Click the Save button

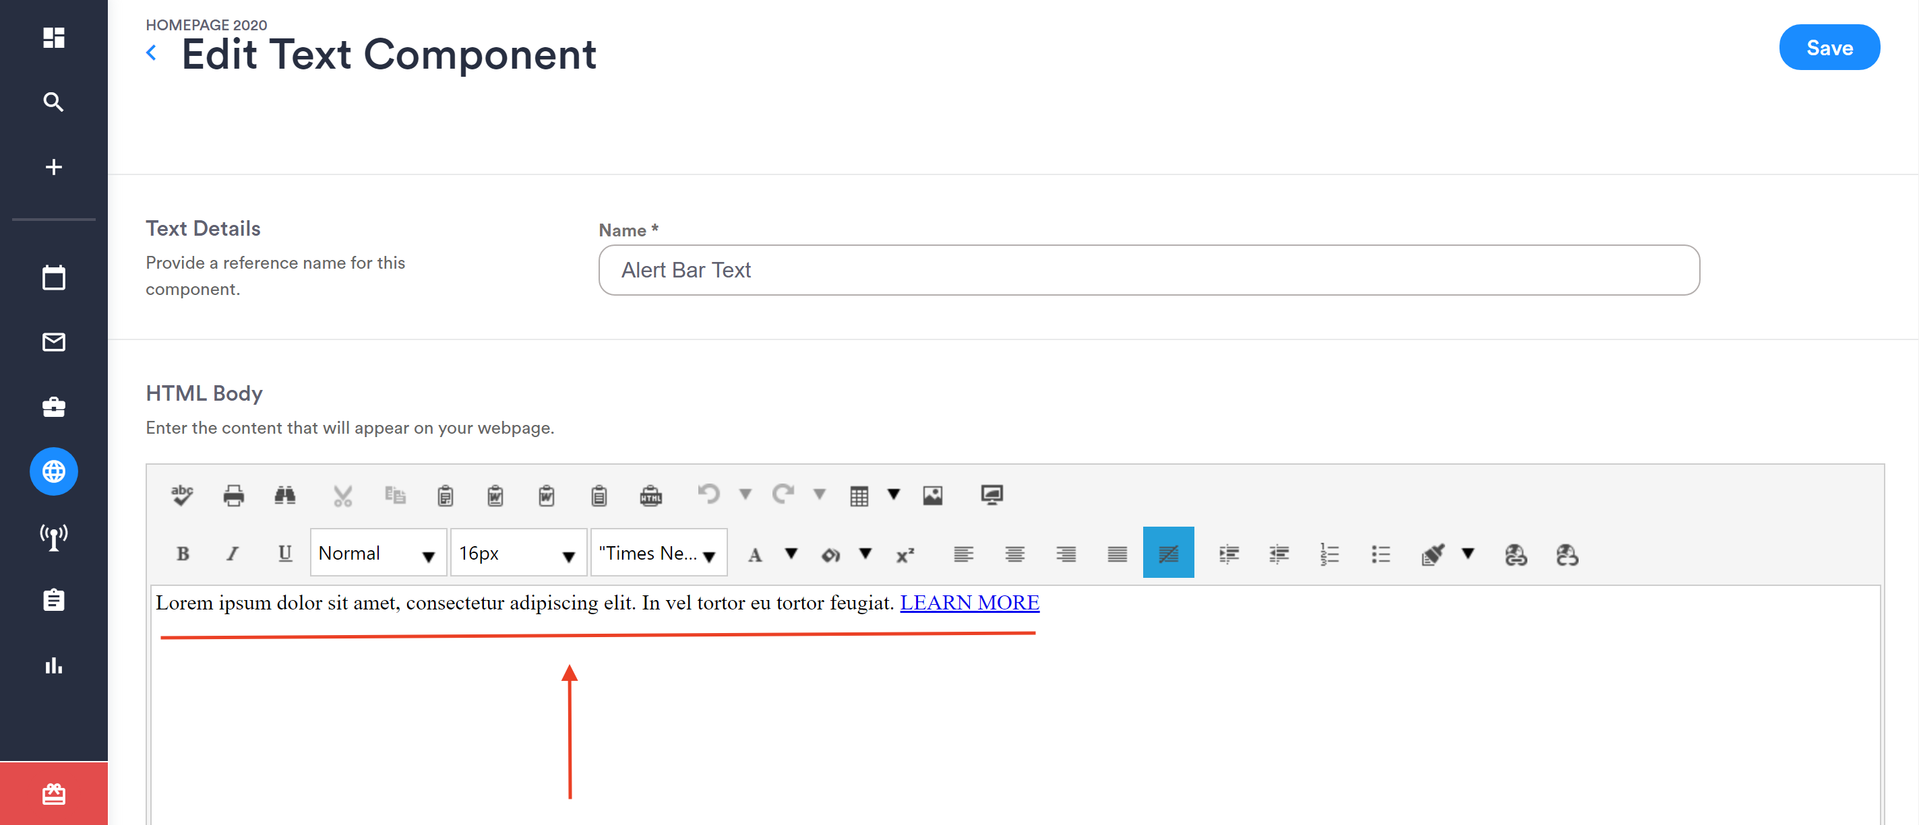[x=1829, y=48]
